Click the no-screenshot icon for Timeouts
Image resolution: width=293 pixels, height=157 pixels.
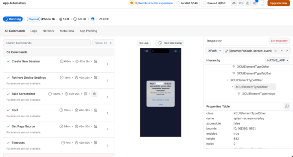click(96, 143)
